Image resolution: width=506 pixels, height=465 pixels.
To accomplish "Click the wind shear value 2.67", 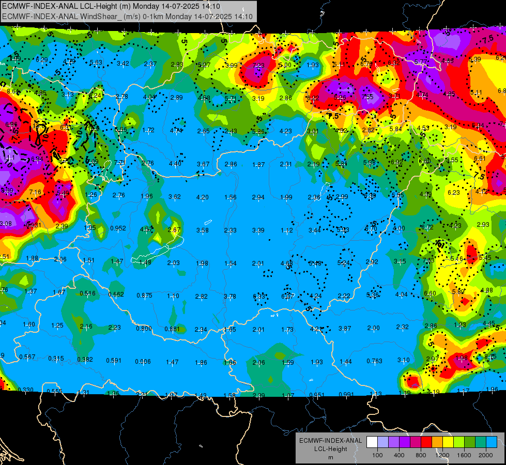I will (x=174, y=230).
